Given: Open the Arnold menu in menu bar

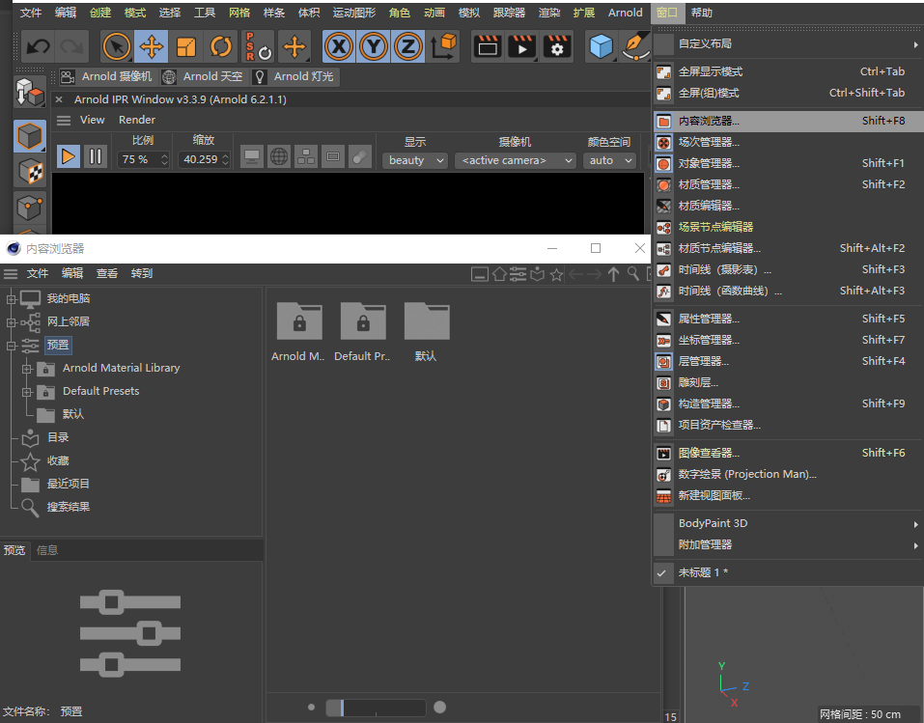Looking at the screenshot, I should click(626, 13).
